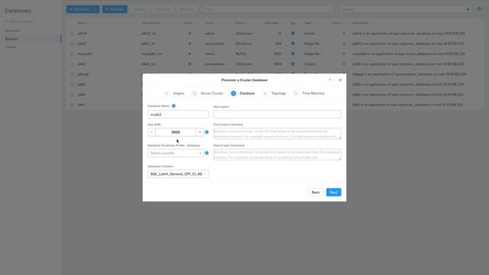Decrease database size with minus button
The height and width of the screenshot is (275, 489).
point(151,132)
